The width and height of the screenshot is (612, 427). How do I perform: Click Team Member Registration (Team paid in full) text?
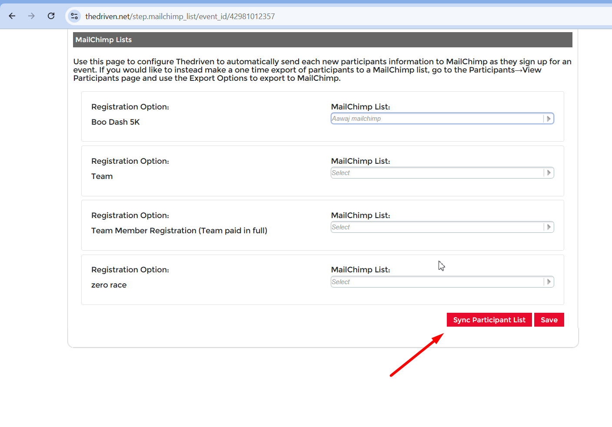179,231
